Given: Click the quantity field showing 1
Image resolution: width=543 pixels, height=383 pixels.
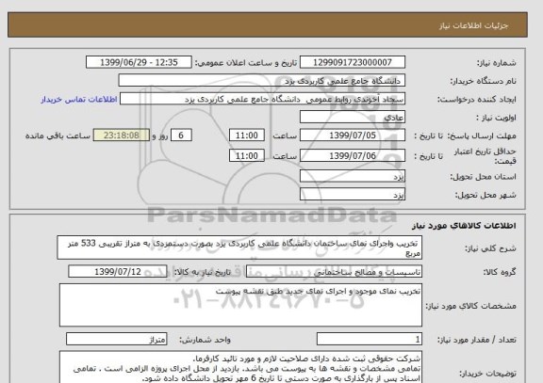Looking at the screenshot, I should 370,339.
